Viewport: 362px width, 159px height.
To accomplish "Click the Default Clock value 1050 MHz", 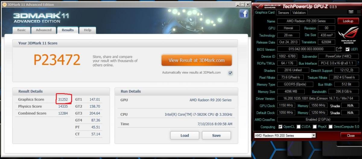I will (286, 113).
